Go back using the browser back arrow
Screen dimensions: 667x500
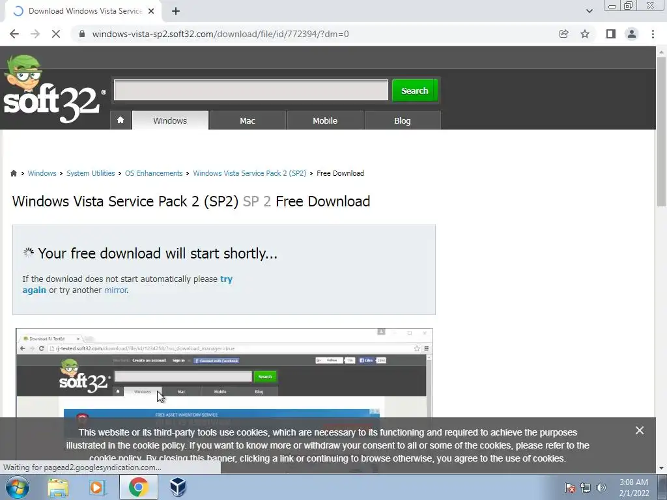(14, 34)
